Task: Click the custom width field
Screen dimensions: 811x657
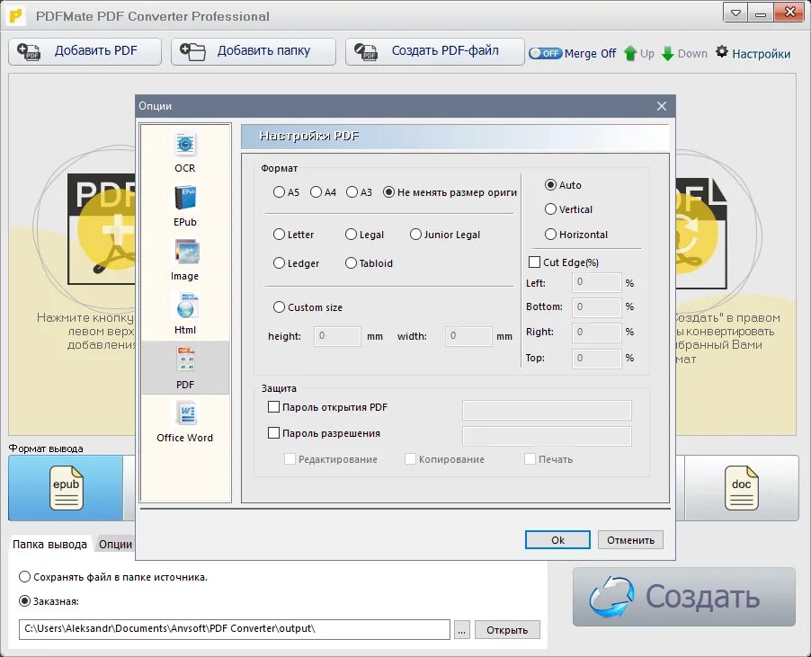Action: 468,336
